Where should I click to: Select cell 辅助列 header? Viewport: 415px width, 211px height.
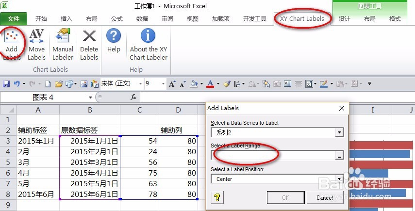[179, 130]
